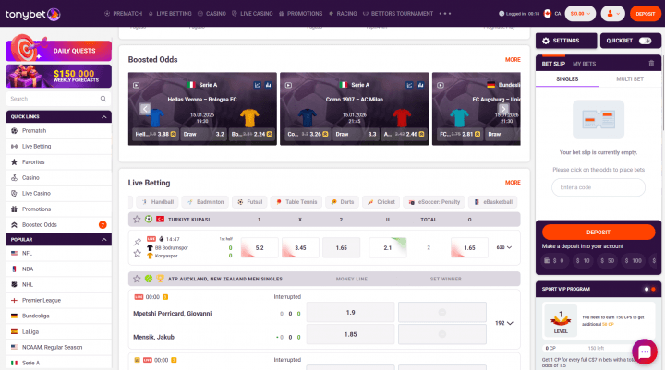Open live stream icon on Como 1907 card

click(288, 85)
